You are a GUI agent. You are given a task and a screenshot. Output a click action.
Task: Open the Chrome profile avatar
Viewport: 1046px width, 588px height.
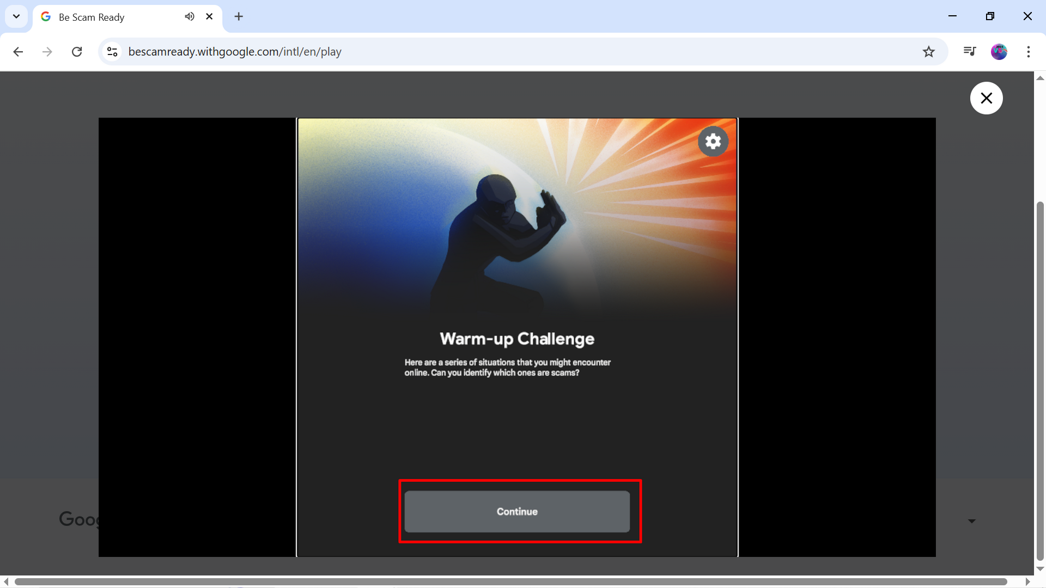[x=999, y=52]
